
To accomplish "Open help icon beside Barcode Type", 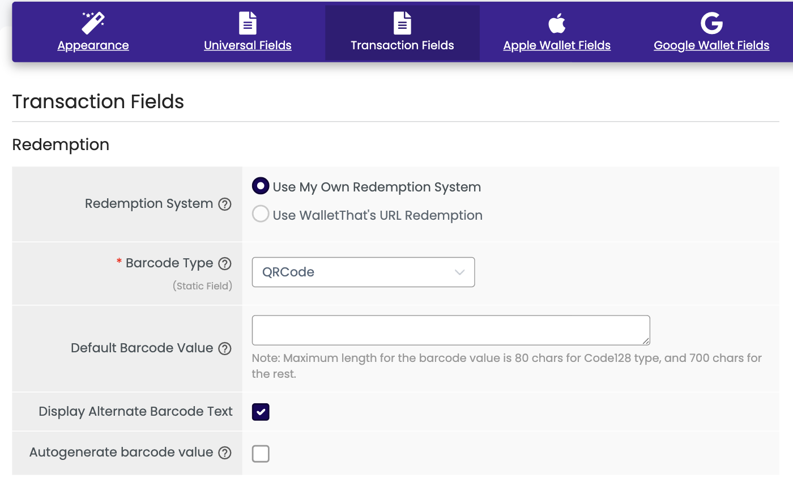I will [225, 263].
